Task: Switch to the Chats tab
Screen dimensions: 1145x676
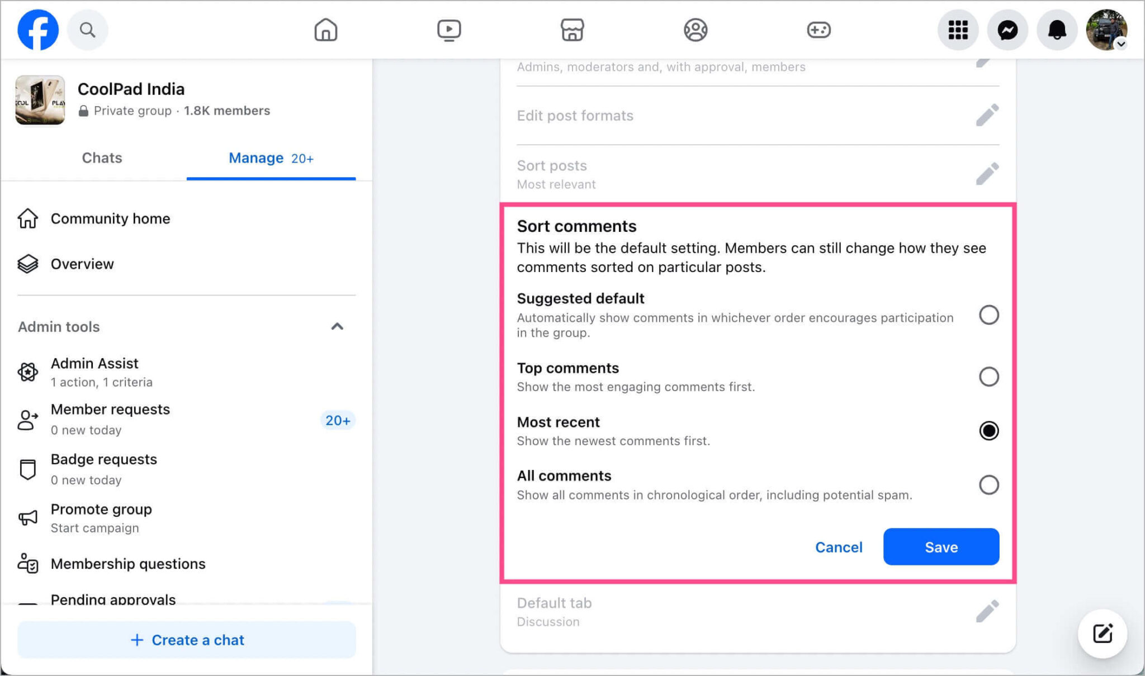Action: point(102,158)
